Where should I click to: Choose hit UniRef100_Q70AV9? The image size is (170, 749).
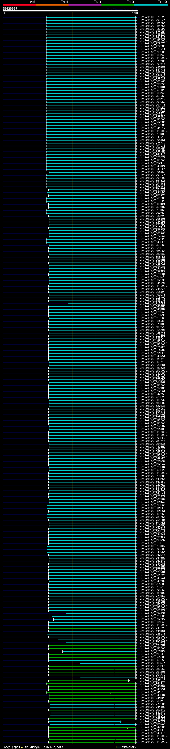click(x=152, y=642)
